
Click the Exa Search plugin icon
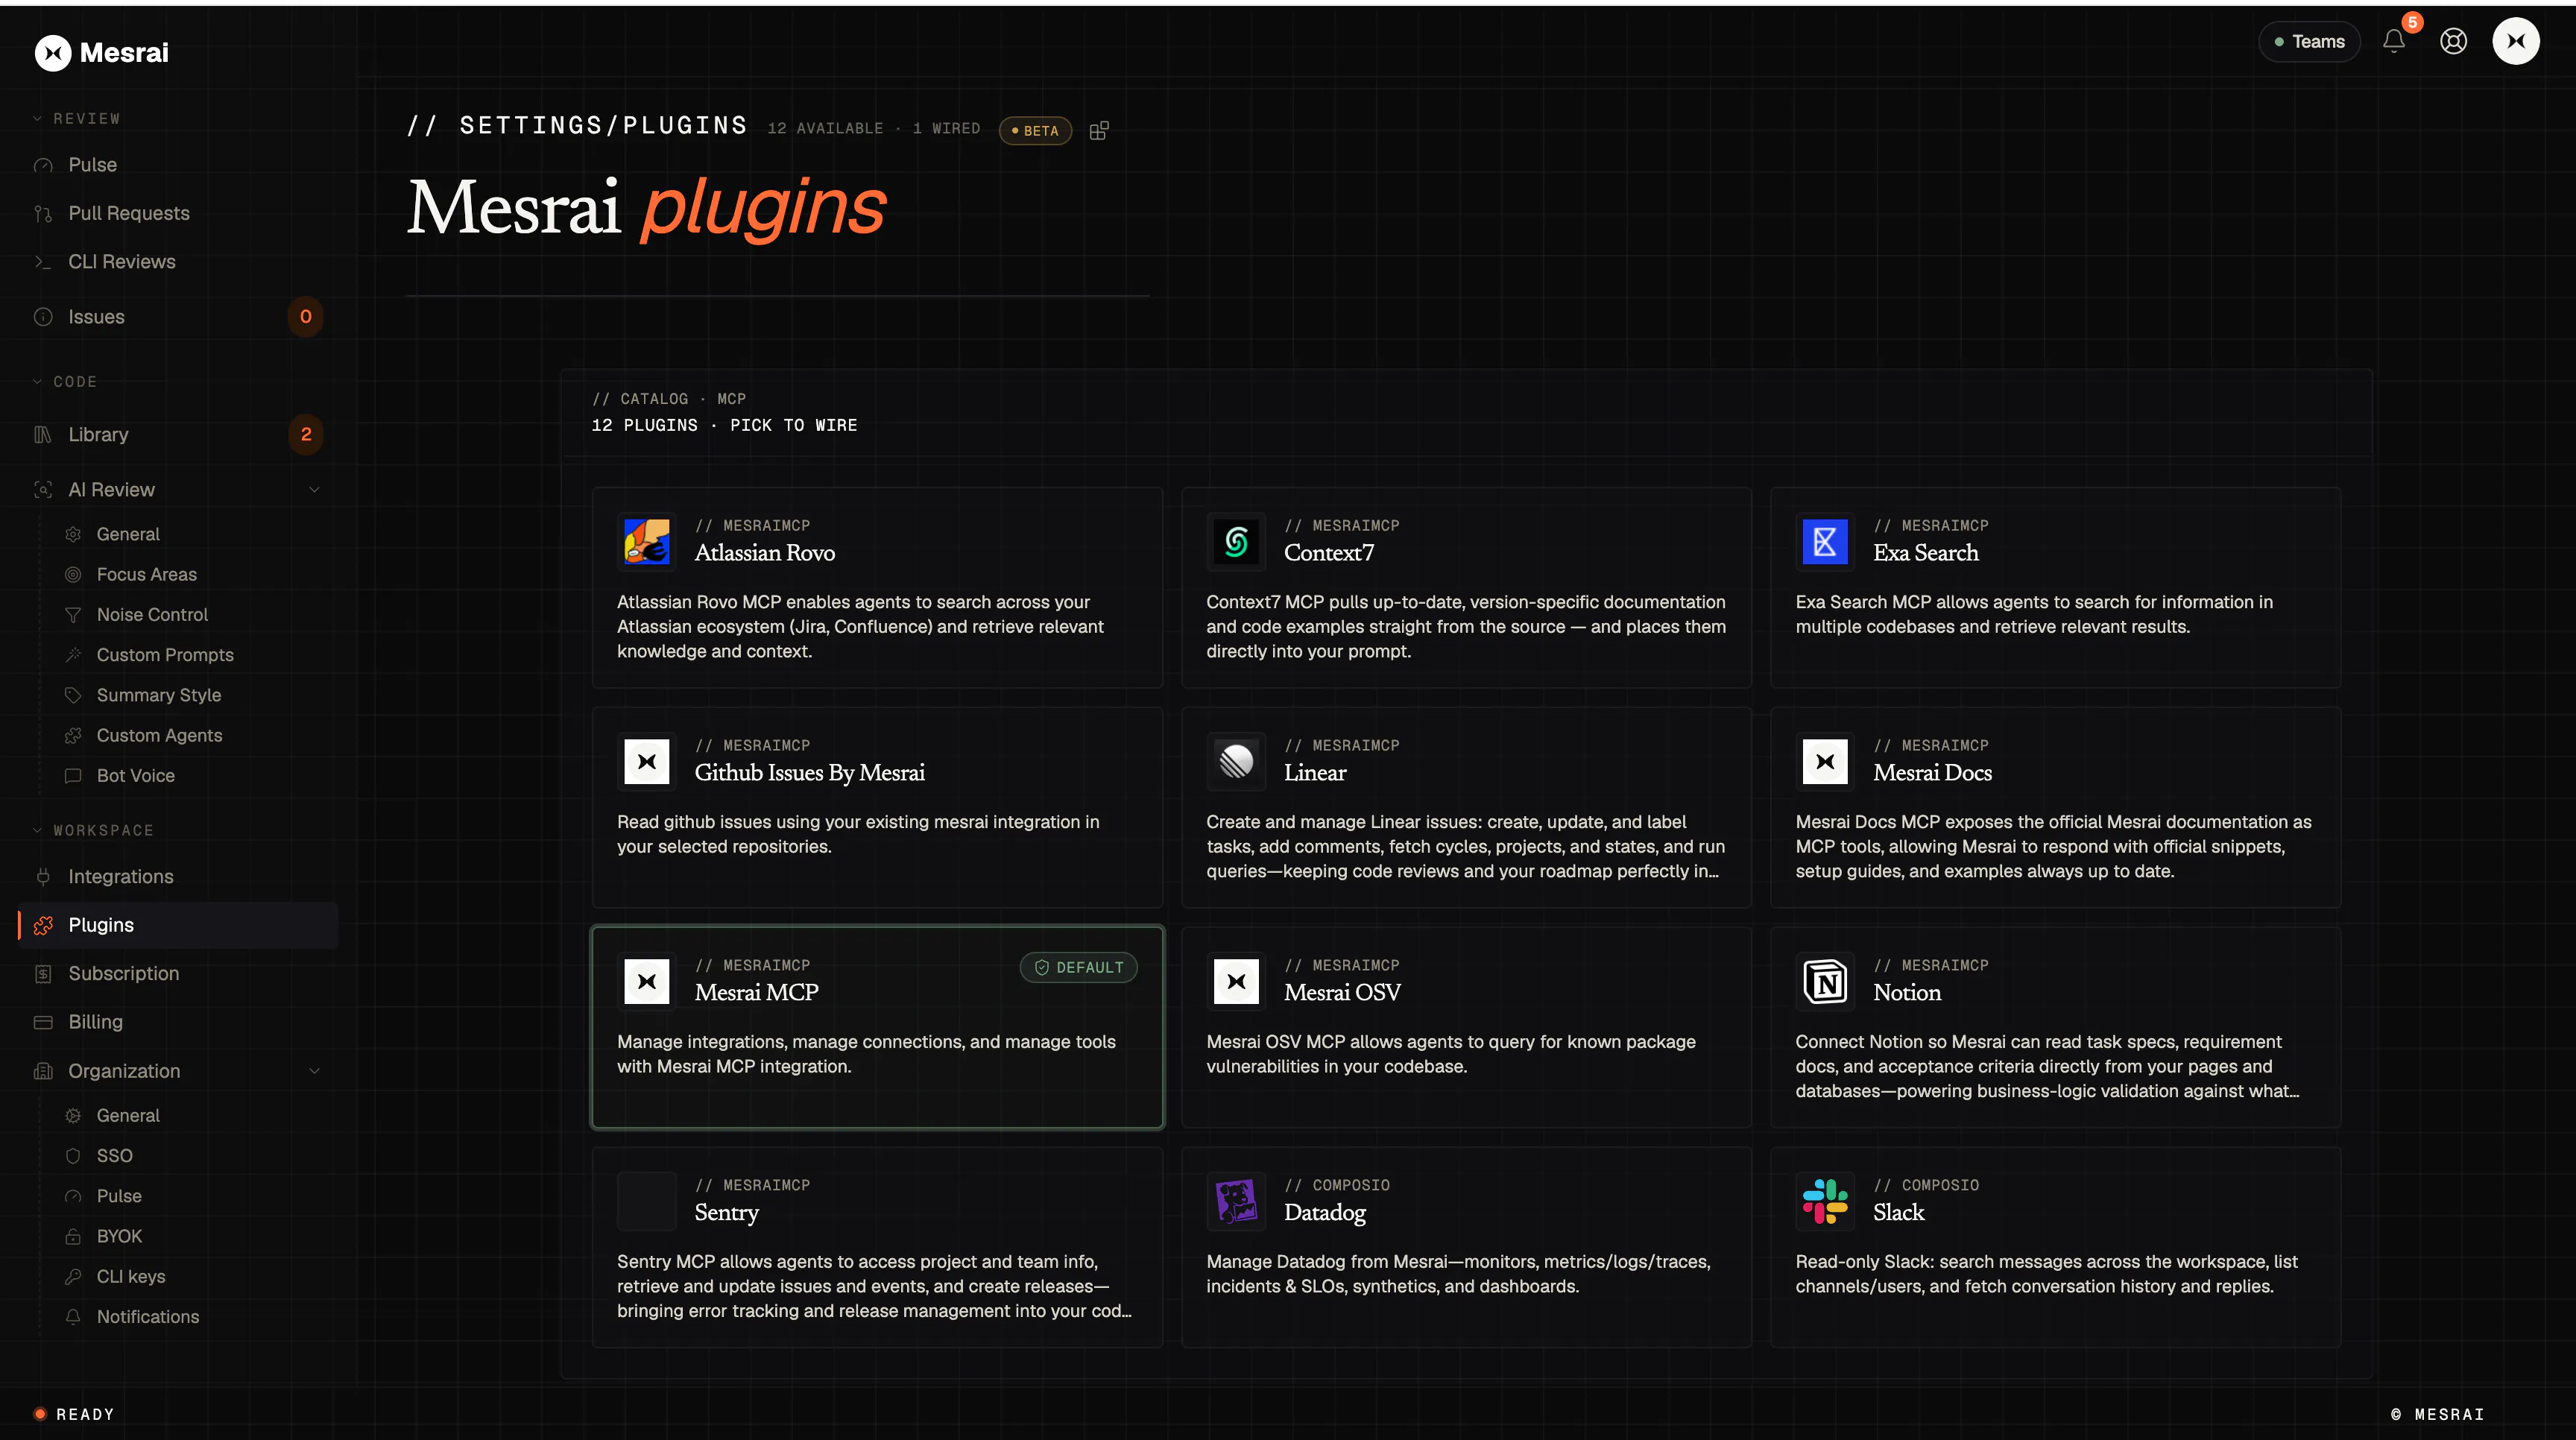(1825, 541)
